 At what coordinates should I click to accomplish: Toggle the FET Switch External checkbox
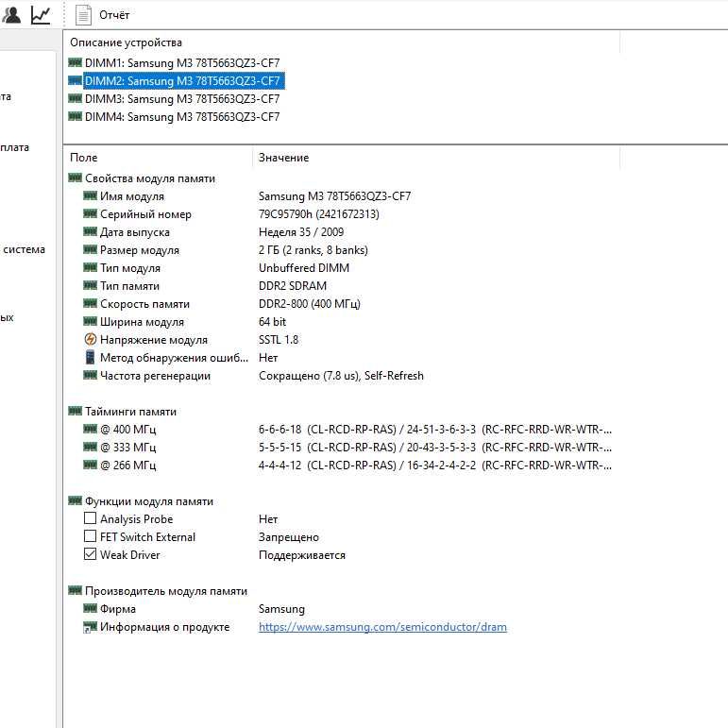click(90, 536)
